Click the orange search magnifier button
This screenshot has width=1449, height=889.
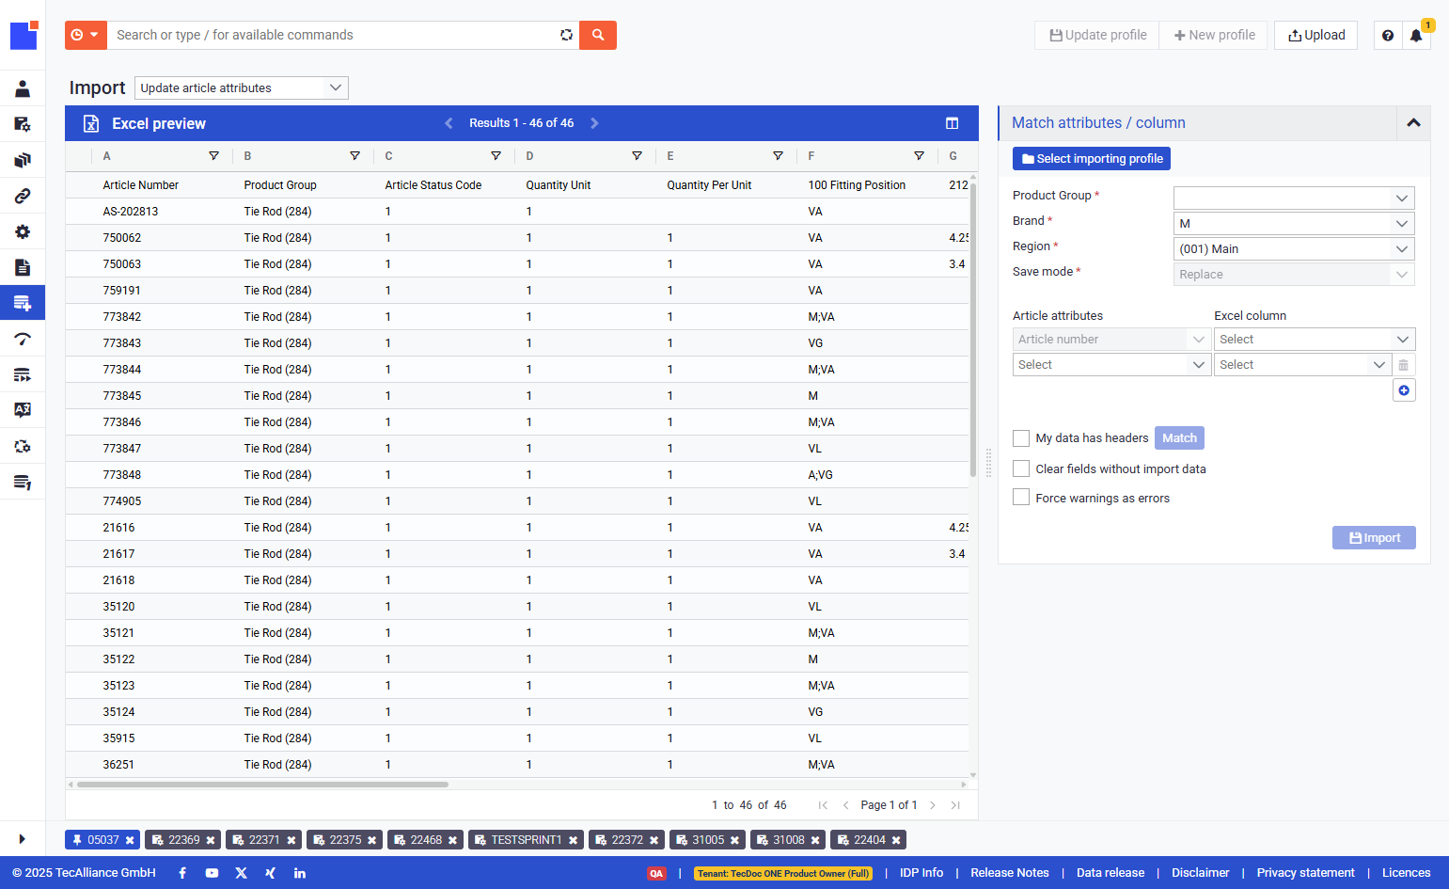[x=598, y=35]
